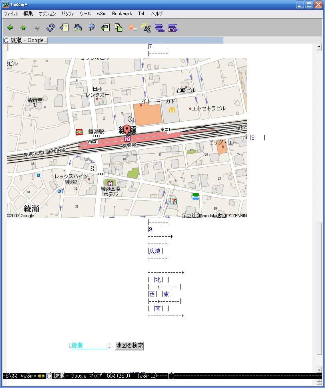Open the 編集 menu

point(28,14)
